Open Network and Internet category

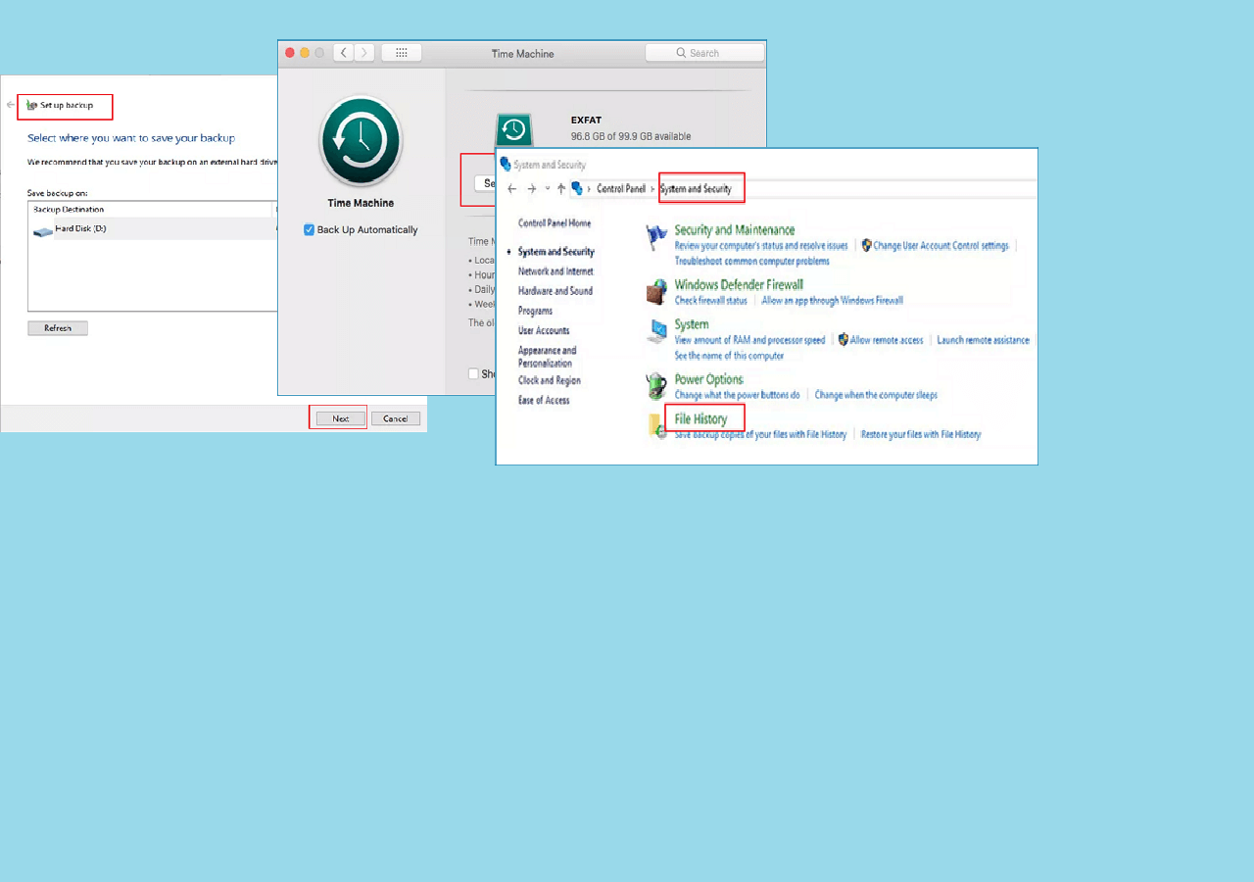coord(555,271)
